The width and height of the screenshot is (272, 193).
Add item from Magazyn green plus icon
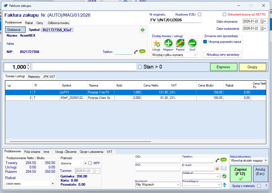[x=168, y=43]
